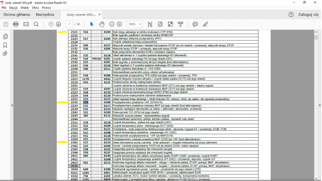Click code 2243 beside value 305
The height and width of the screenshot is (181, 322).
[x=74, y=116]
